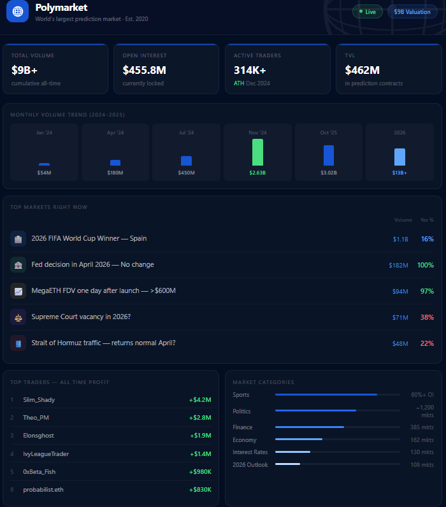The width and height of the screenshot is (446, 507).
Task: Click the Sports category progress bar
Action: click(338, 394)
